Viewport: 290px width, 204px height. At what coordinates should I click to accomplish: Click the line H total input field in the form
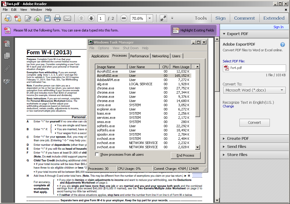[197, 175]
